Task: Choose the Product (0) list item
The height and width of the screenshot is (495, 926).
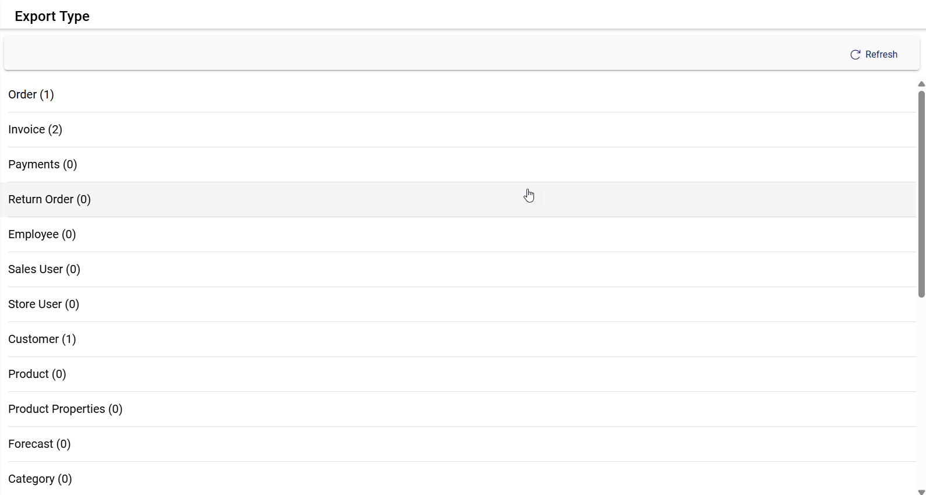Action: tap(37, 374)
